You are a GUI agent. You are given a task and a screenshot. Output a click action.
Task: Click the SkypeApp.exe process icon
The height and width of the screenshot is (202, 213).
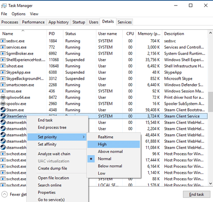coord(3,72)
